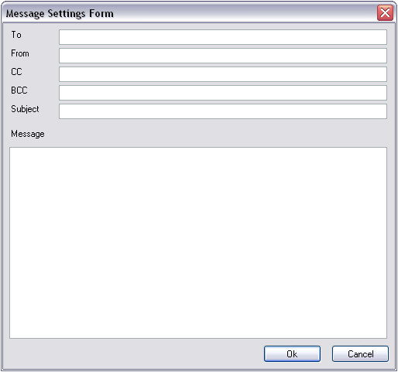Click the From label text
Image resolution: width=398 pixels, height=372 pixels.
20,53
